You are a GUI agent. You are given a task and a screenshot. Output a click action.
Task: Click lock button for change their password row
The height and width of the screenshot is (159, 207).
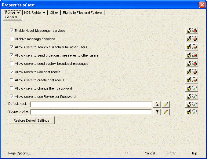[191, 88]
